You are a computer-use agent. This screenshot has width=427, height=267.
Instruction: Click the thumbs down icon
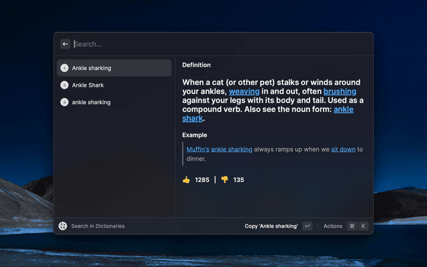click(x=225, y=180)
